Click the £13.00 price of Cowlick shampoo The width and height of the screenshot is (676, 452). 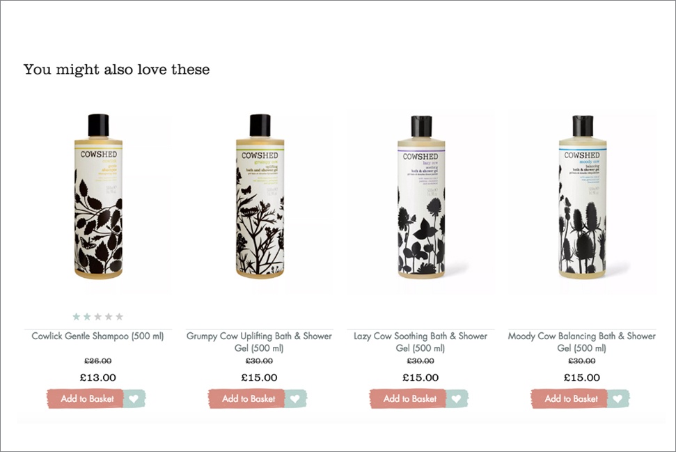[x=98, y=377]
